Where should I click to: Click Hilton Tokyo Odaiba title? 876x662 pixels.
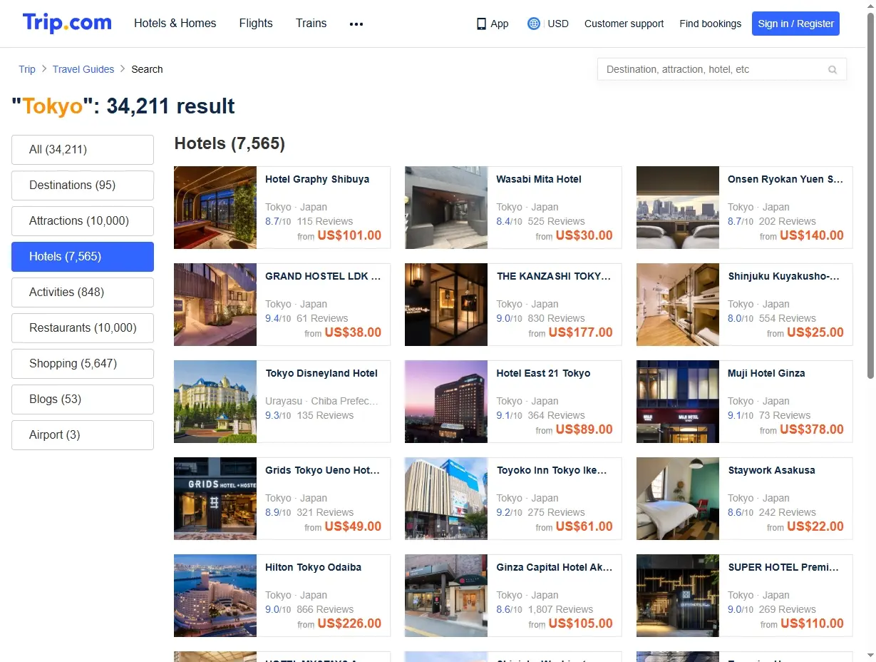pos(313,568)
